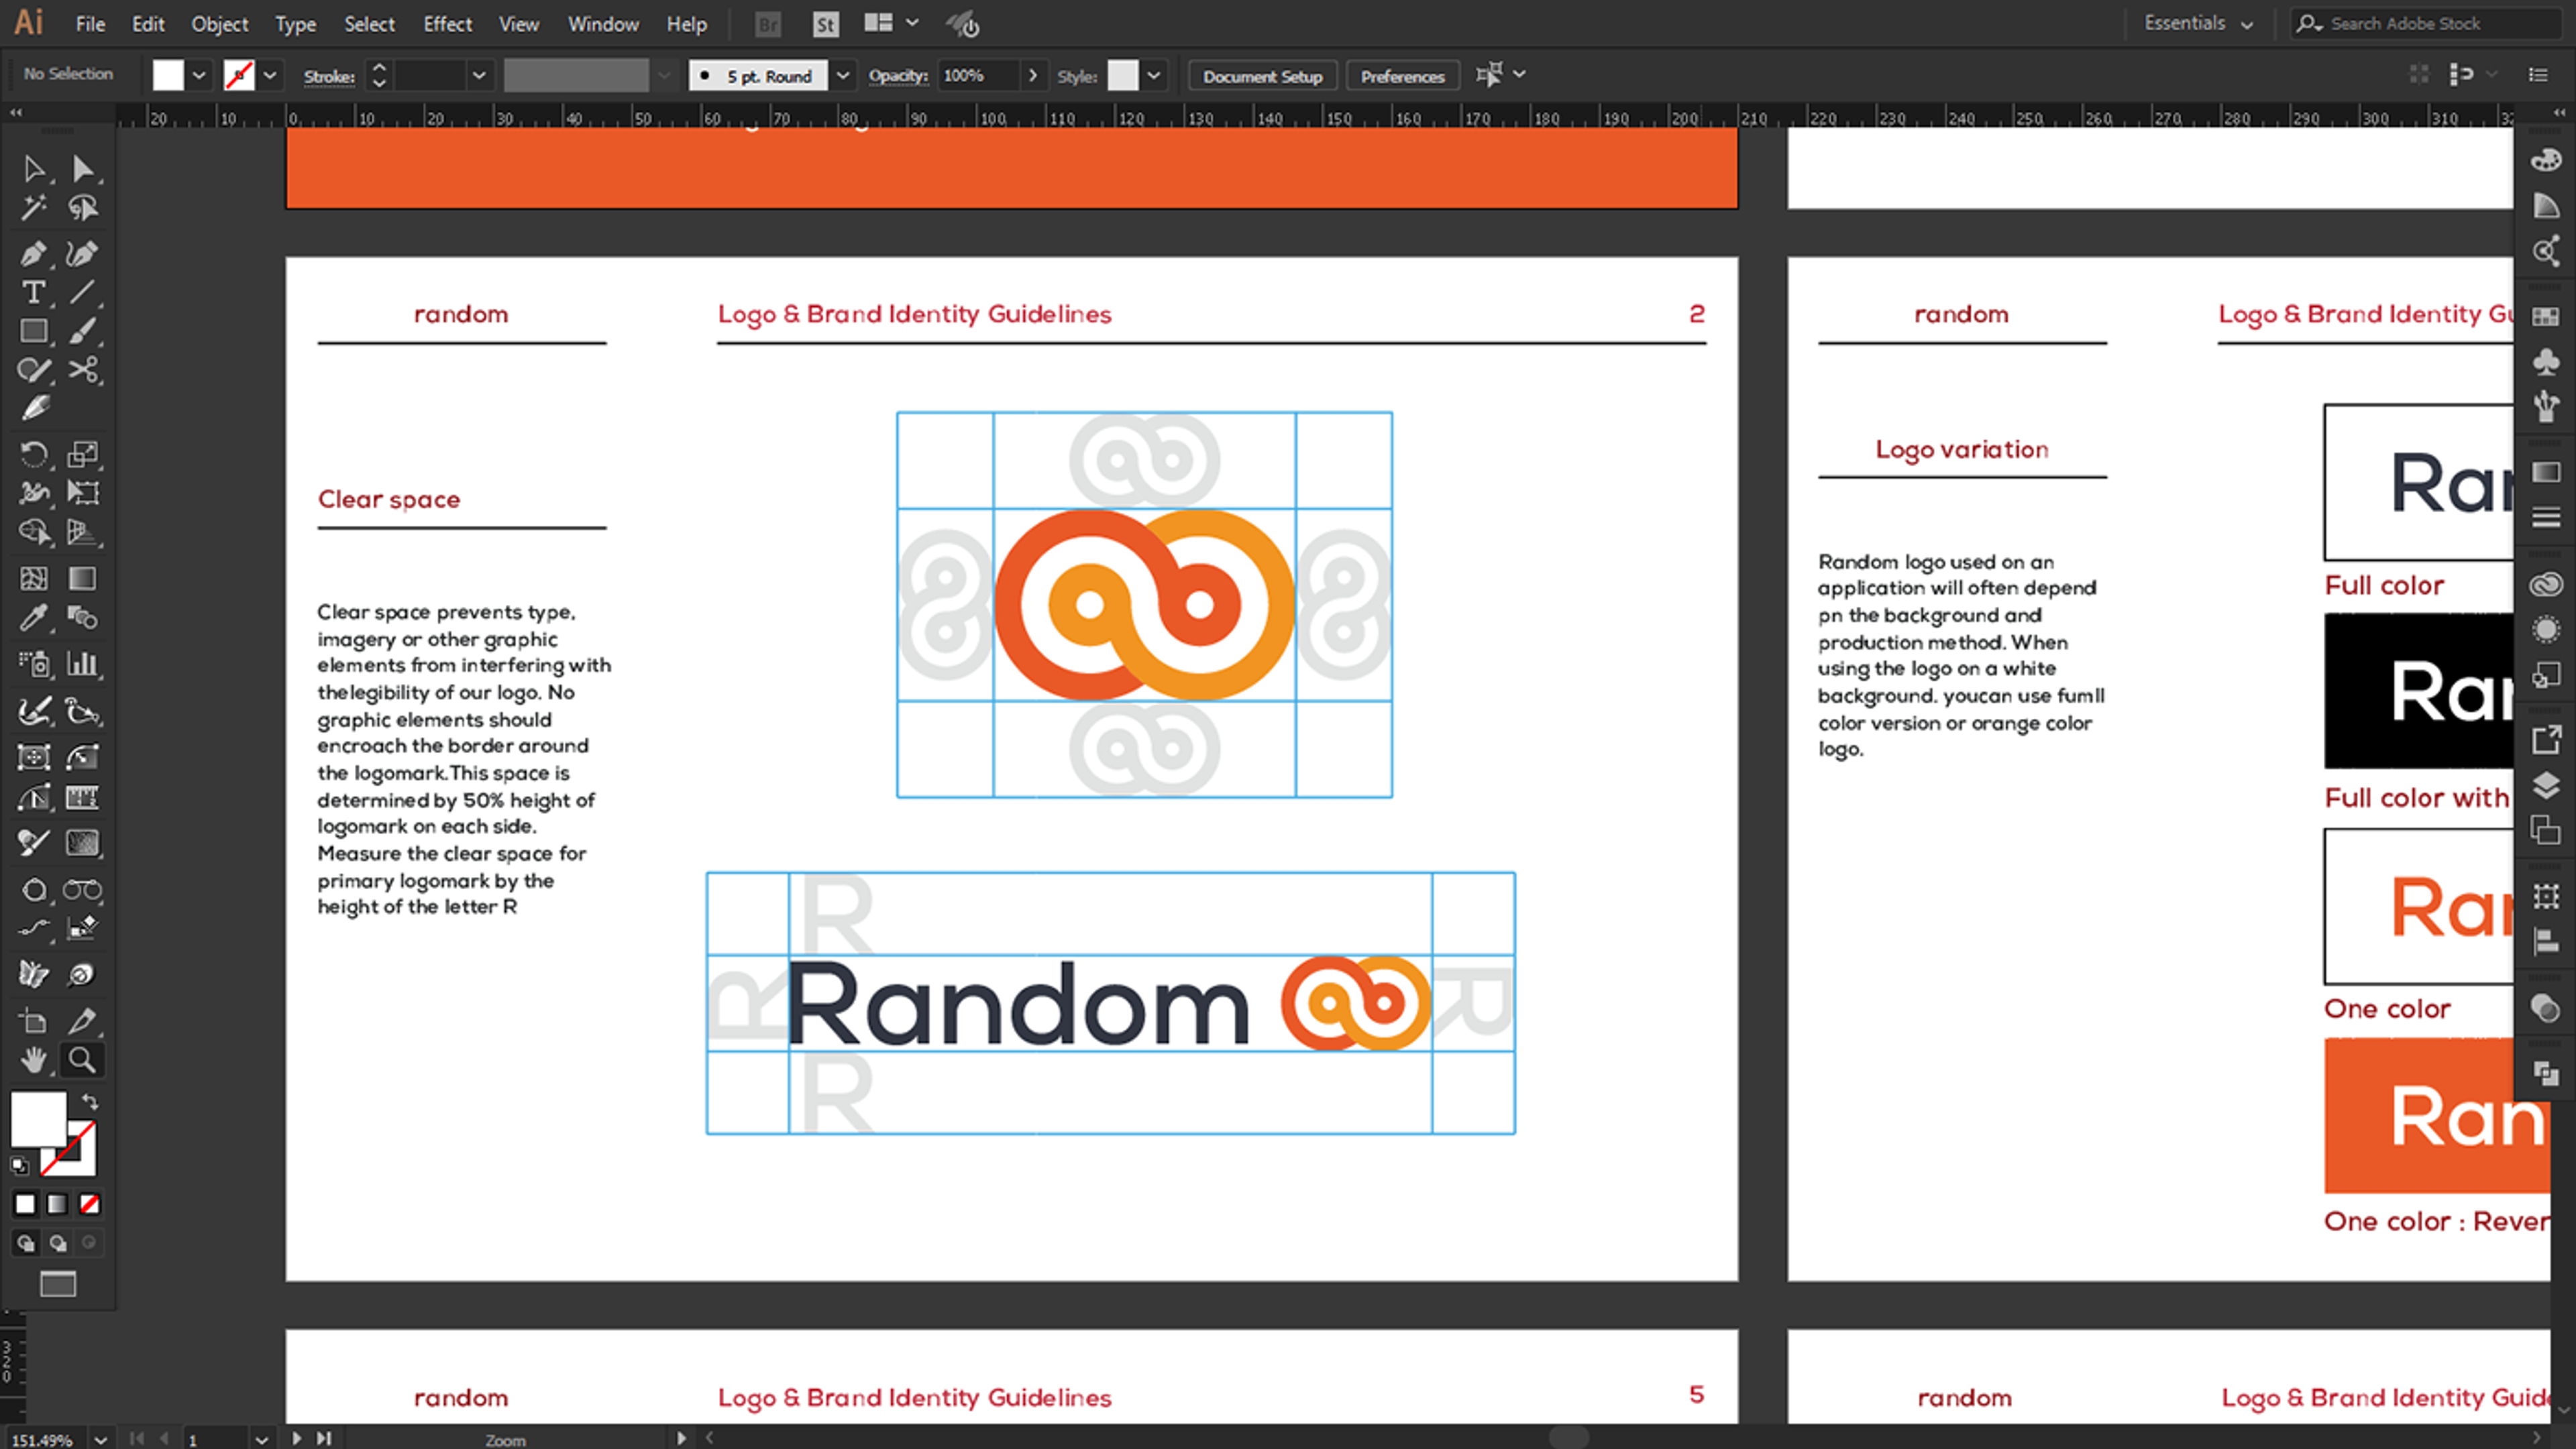The image size is (2576, 1449).
Task: Pick the Magic Wand tool
Action: (33, 208)
